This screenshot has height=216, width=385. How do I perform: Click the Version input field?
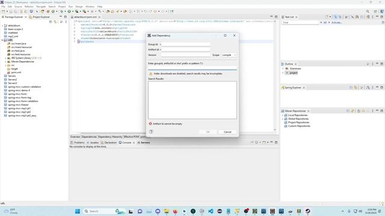(x=186, y=55)
